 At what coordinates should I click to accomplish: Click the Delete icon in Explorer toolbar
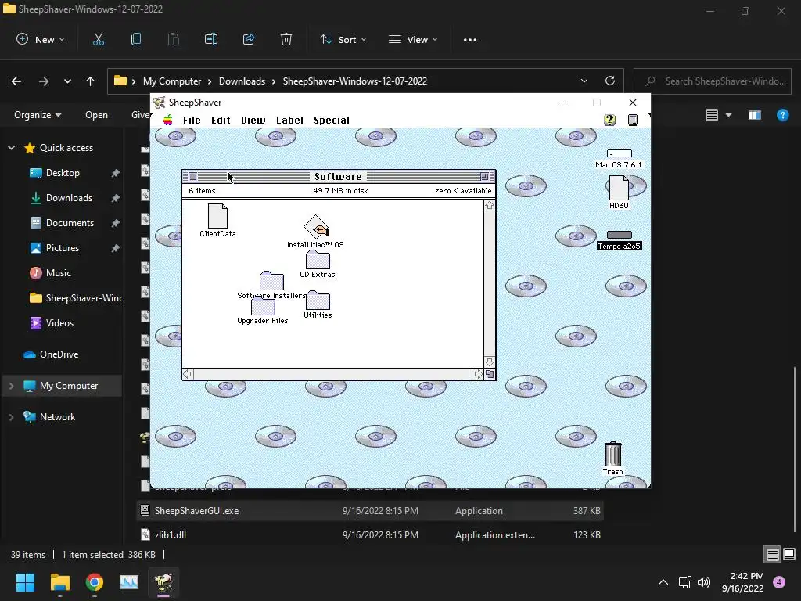point(286,39)
